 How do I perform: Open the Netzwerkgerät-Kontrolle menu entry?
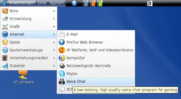[x=96, y=66]
